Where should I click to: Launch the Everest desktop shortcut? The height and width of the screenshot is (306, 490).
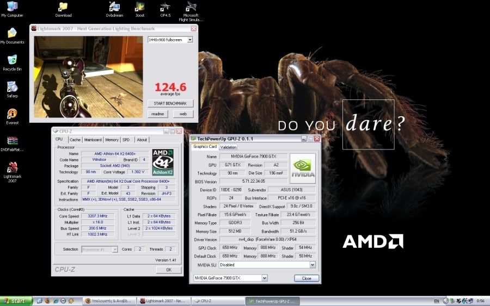12,116
